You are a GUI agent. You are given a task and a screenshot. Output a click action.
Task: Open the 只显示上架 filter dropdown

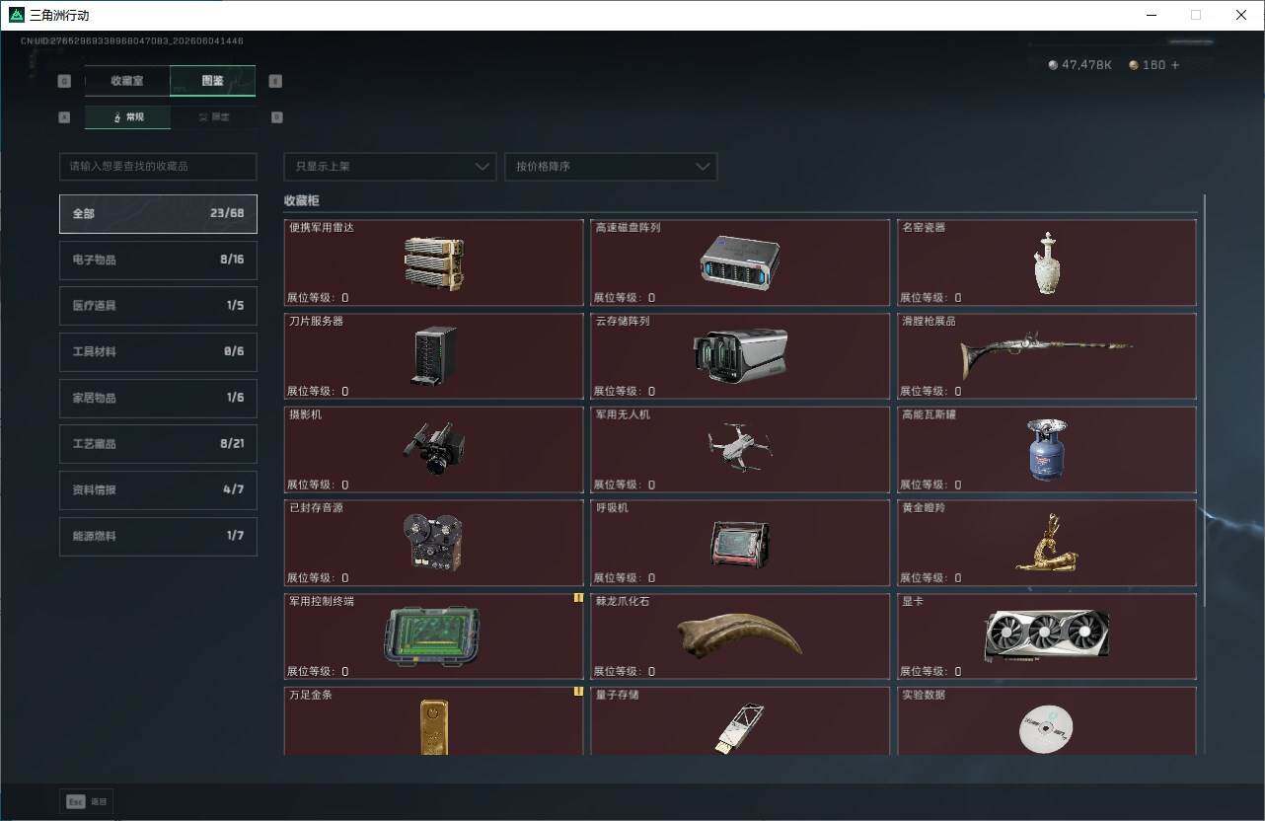[390, 167]
